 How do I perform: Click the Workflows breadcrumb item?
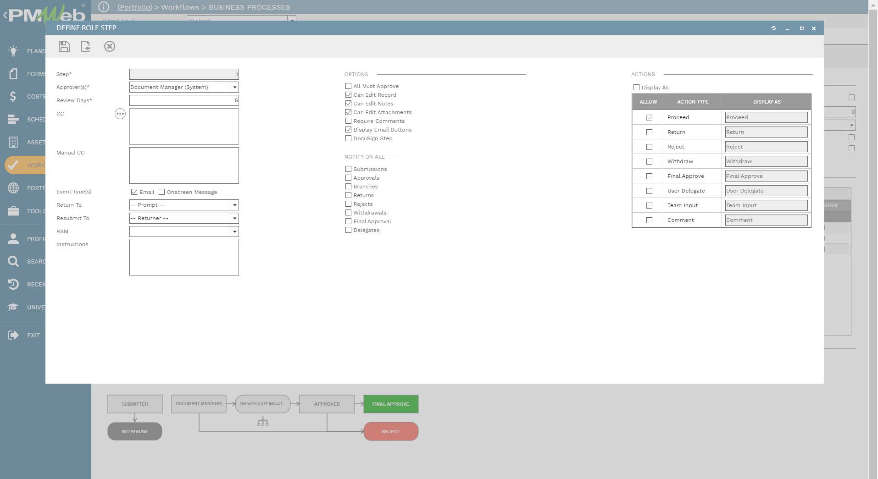(180, 7)
